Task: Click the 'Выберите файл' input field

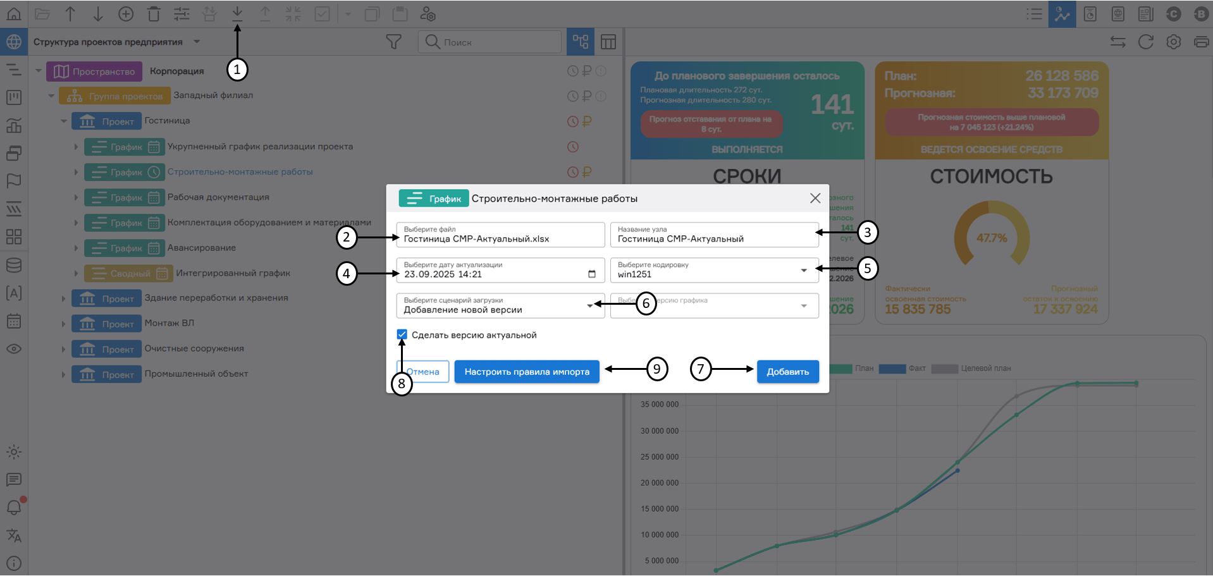Action: 500,235
